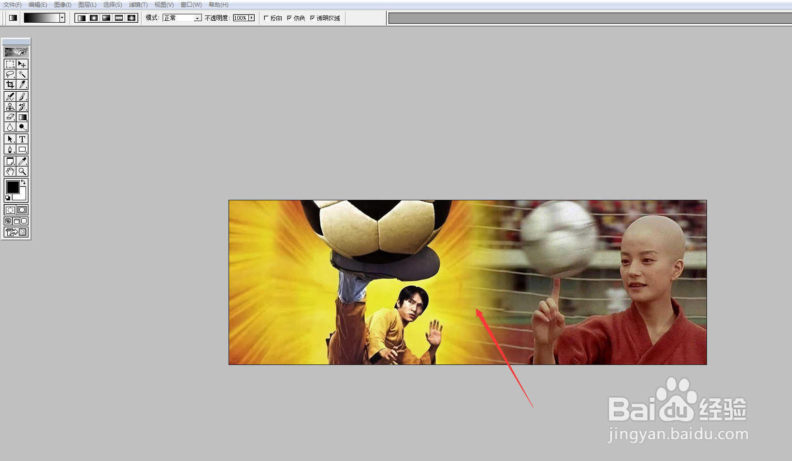Open the 视图(V) menu
Image resolution: width=792 pixels, height=461 pixels.
pos(164,5)
